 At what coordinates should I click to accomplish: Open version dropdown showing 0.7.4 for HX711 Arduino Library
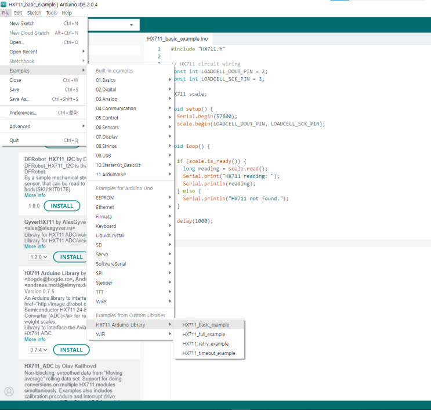coord(38,350)
